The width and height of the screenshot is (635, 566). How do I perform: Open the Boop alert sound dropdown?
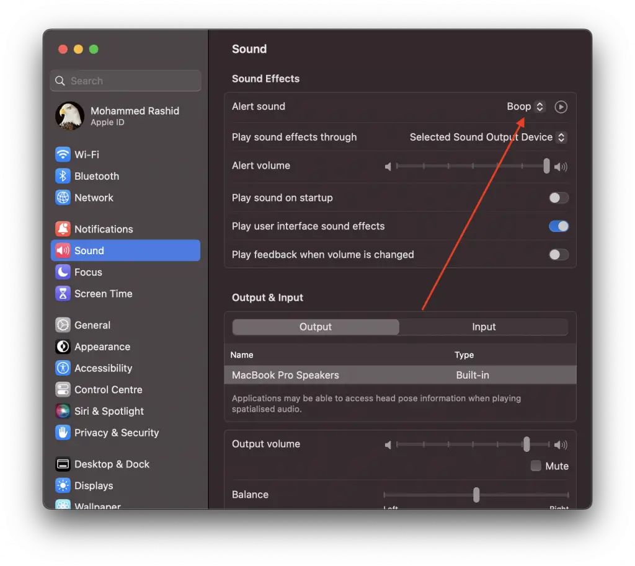click(525, 107)
